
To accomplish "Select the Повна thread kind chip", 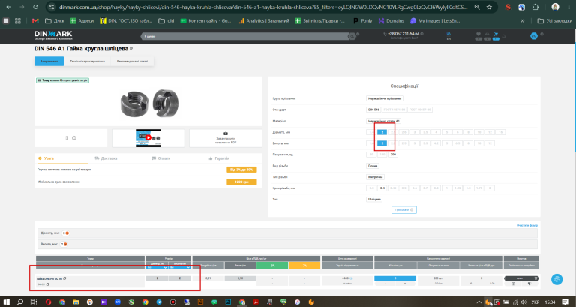I will click(x=373, y=166).
